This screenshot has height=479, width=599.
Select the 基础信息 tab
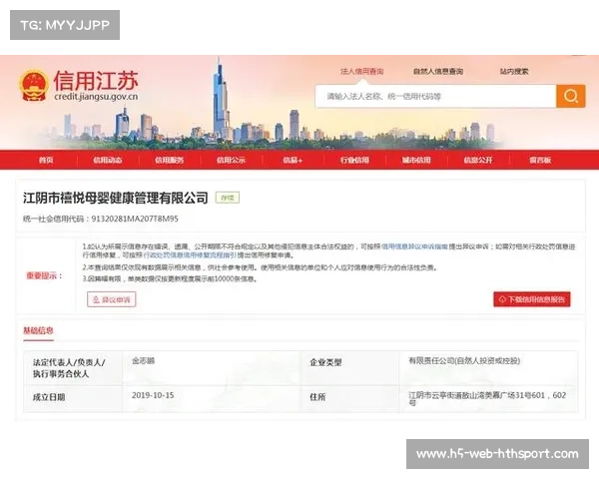[38, 330]
